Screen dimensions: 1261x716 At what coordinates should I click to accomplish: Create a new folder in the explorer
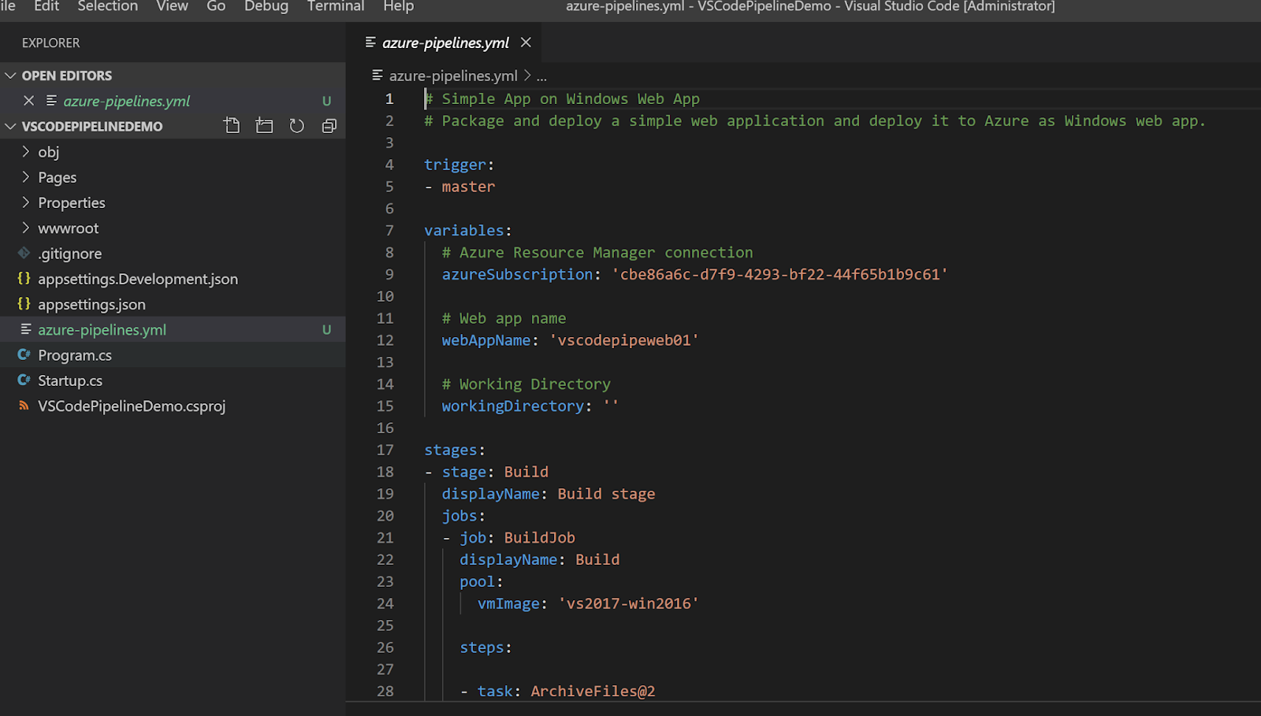click(x=264, y=125)
